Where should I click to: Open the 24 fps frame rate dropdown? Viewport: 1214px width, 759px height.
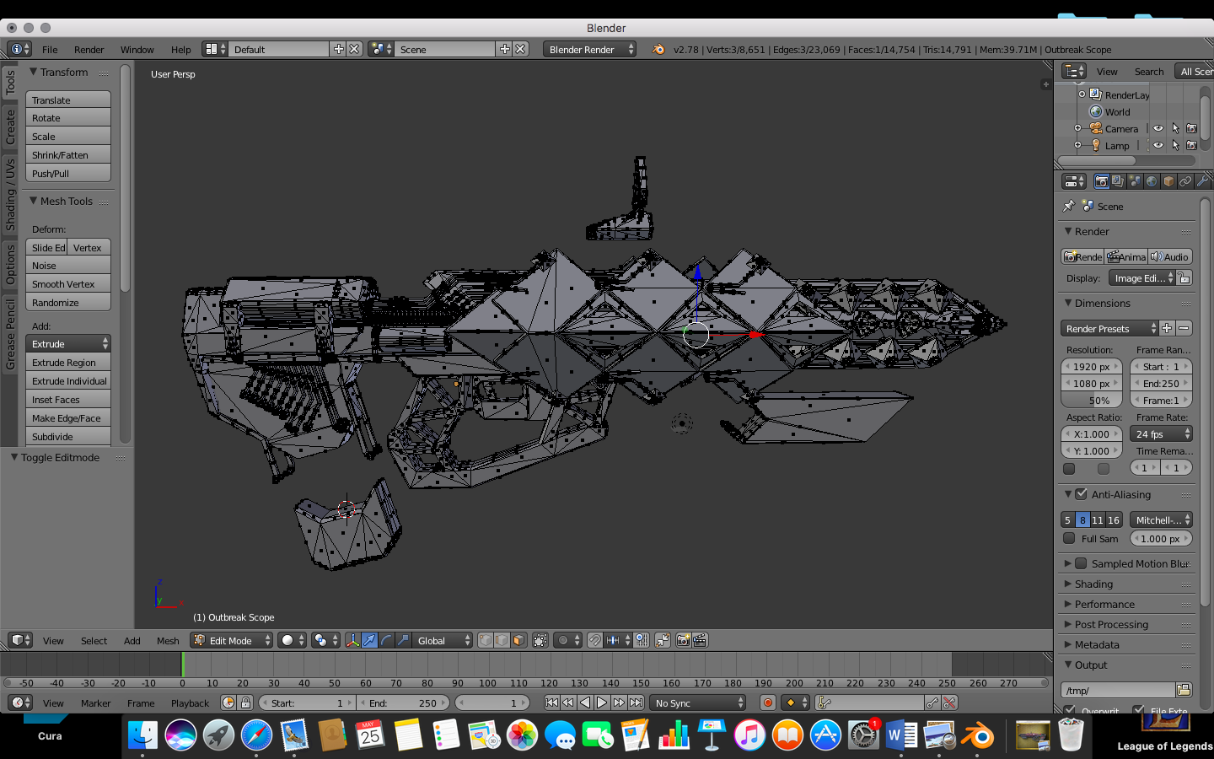[x=1161, y=433]
